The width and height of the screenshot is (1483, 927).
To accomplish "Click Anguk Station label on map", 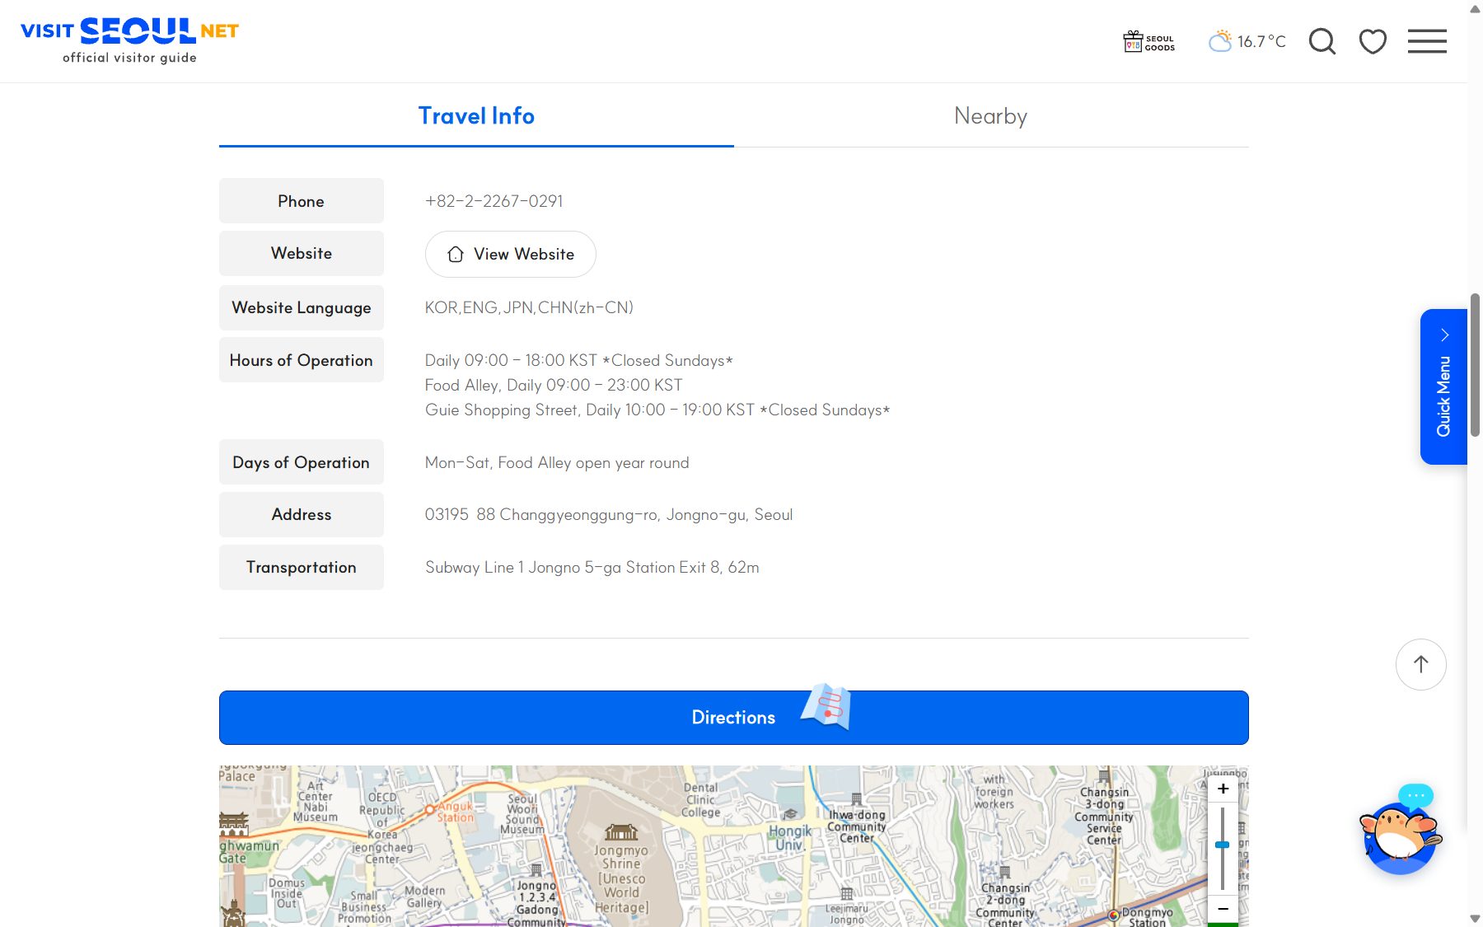I will [455, 812].
